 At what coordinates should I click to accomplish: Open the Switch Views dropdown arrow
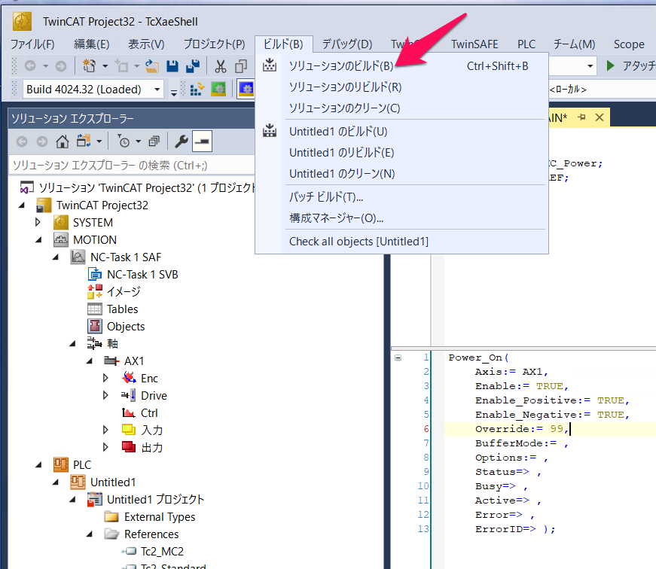tap(99, 141)
